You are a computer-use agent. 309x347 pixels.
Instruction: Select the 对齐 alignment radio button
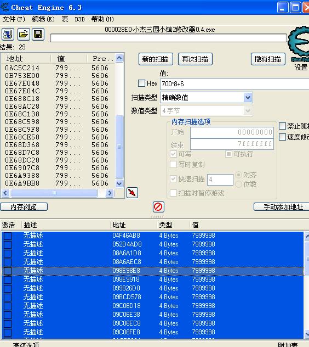238,175
